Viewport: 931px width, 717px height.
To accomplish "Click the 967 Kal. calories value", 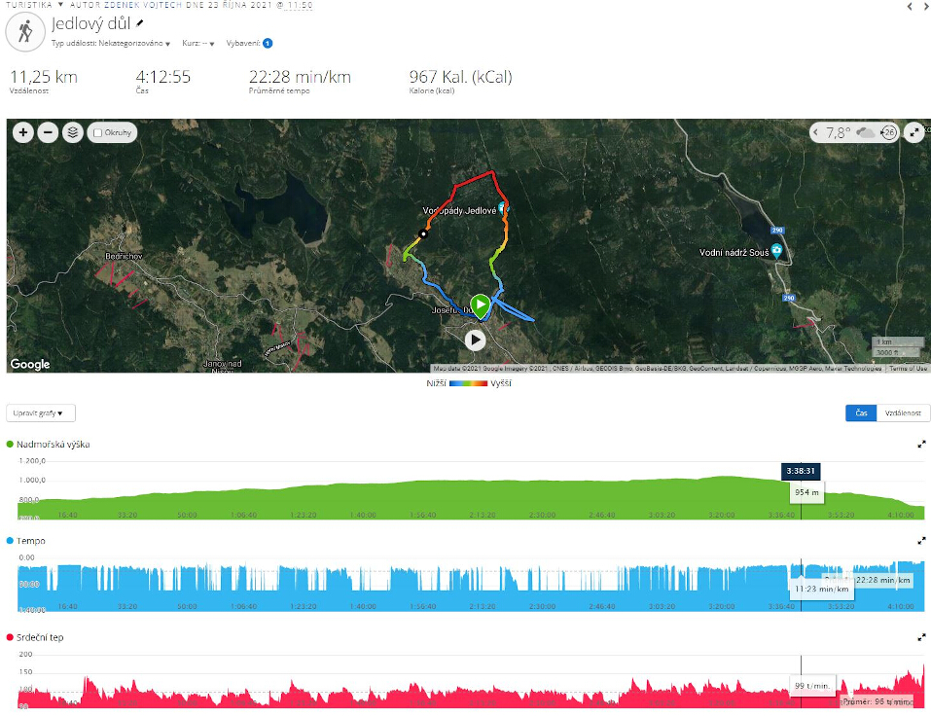I will (461, 77).
